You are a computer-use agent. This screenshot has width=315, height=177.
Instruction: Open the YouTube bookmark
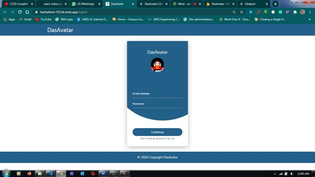pos(43,19)
